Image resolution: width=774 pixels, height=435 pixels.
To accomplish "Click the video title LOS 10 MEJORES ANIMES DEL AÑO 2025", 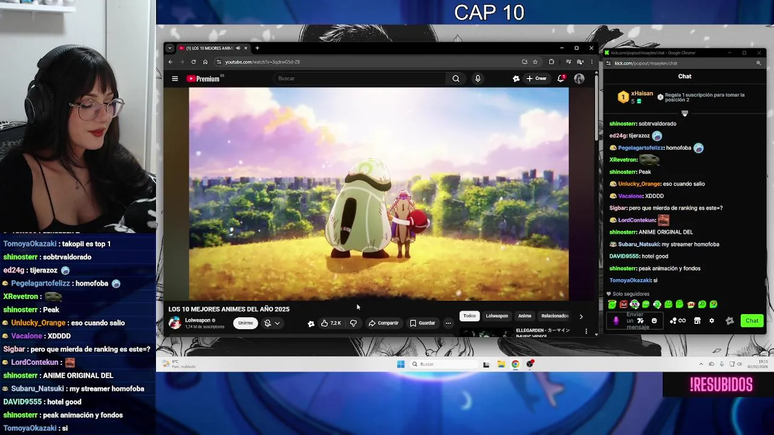I will (229, 309).
